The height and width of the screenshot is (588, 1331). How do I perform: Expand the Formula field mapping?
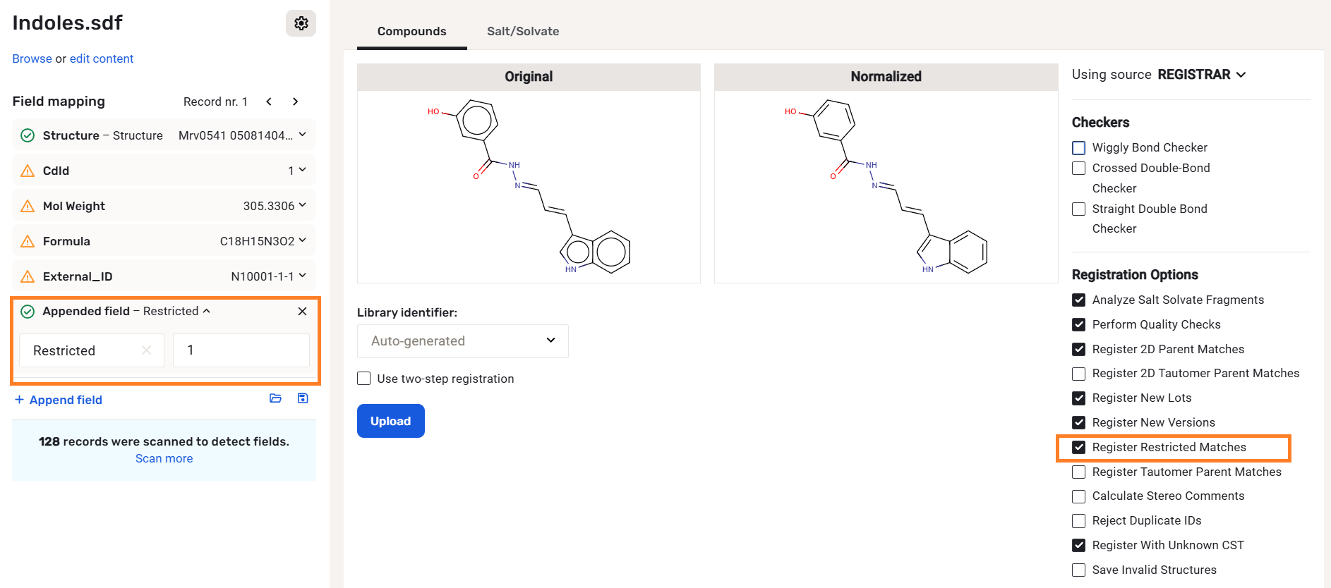click(302, 240)
